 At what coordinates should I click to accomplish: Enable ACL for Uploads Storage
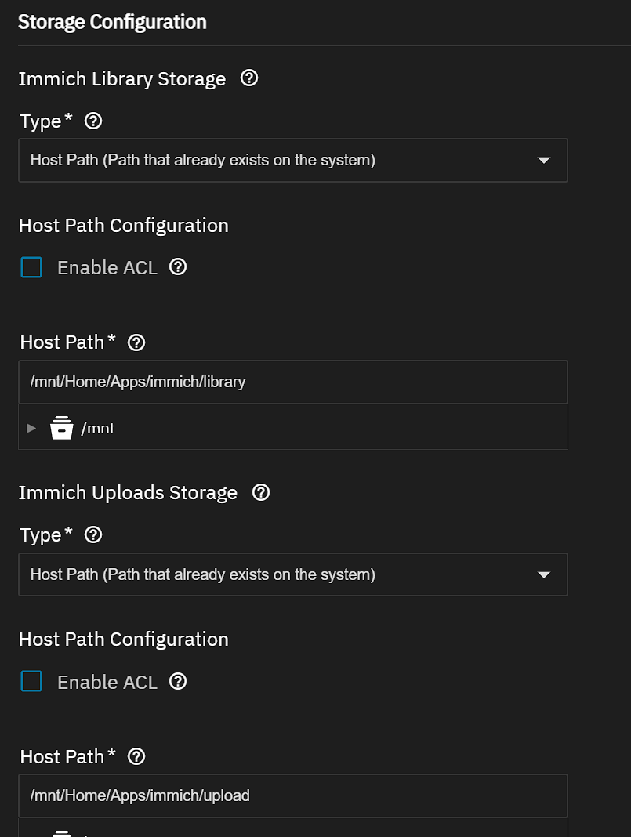pyautogui.click(x=31, y=682)
